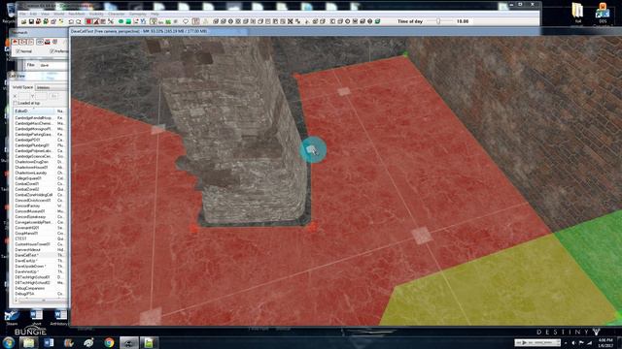Click the red briefcase icon in Navmesh window
Viewport: 622px width, 349px height.
[x=48, y=42]
